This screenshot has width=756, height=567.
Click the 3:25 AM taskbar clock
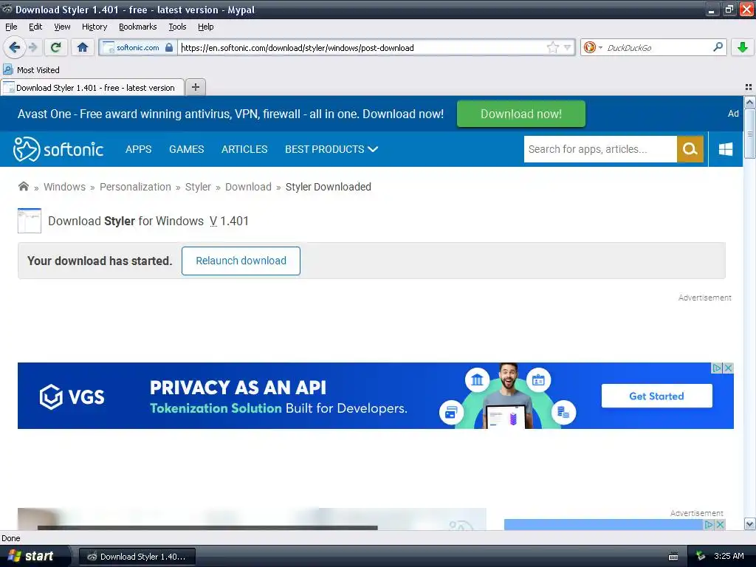[729, 556]
